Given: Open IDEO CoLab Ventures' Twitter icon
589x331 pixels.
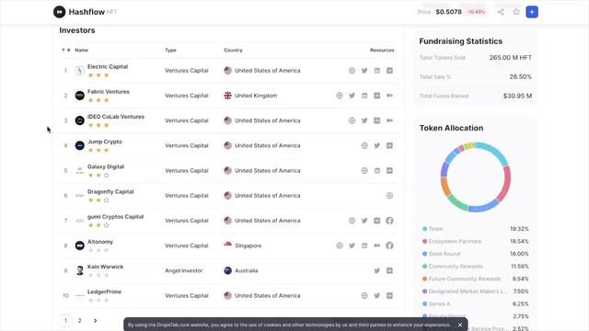Looking at the screenshot, I should tap(364, 120).
